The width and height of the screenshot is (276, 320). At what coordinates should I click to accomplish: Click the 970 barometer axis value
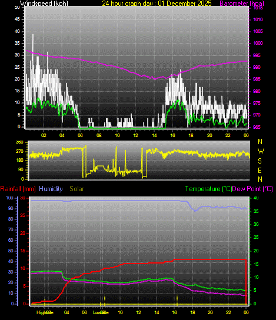[257, 115]
